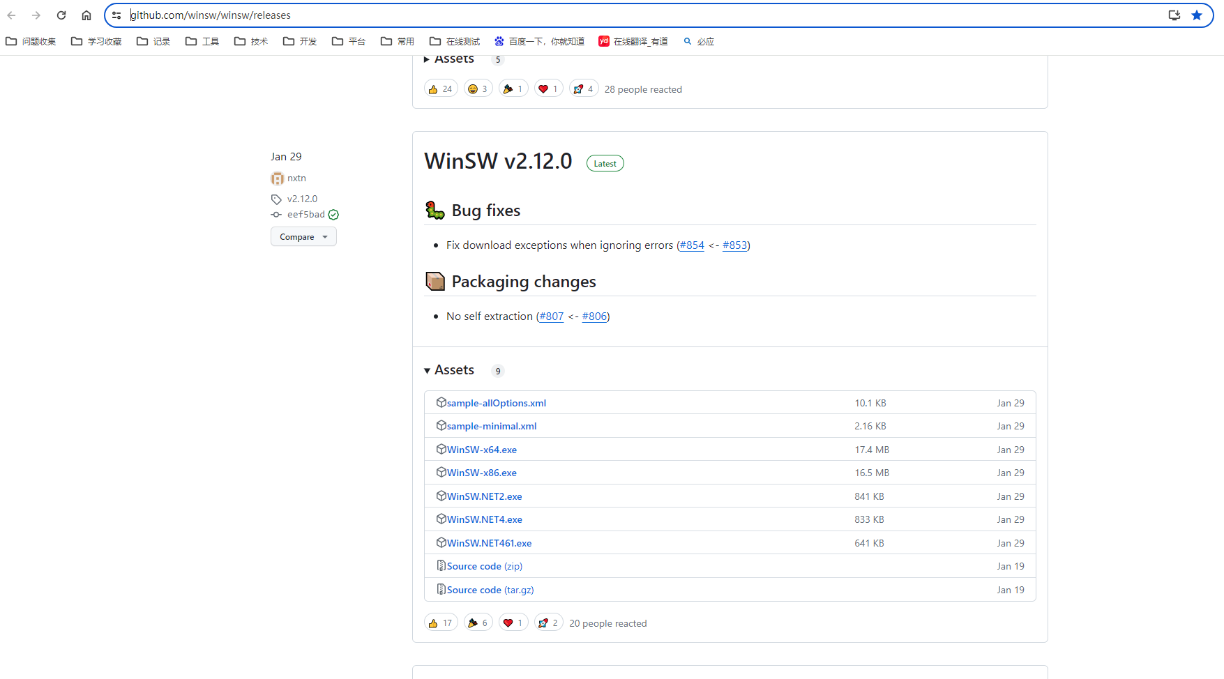Open issue #806

(594, 316)
